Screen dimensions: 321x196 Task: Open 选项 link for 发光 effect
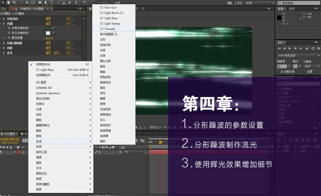[57, 53]
